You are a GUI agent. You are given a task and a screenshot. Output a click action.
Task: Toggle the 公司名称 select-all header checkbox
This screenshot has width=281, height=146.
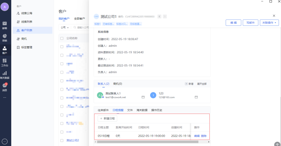coord(62,38)
